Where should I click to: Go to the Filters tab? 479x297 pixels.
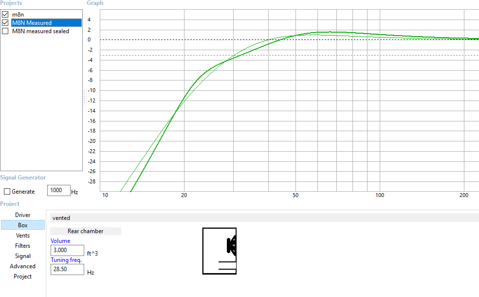pyautogui.click(x=22, y=246)
